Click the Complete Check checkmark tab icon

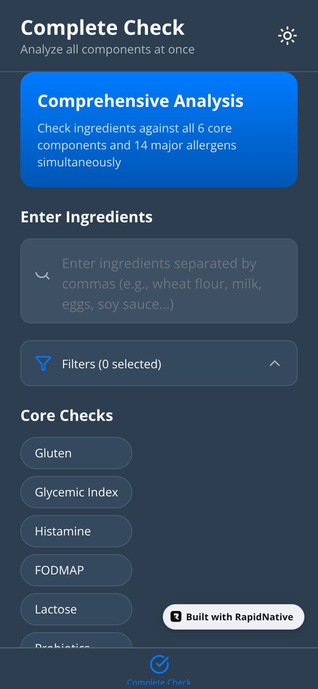[x=159, y=664]
